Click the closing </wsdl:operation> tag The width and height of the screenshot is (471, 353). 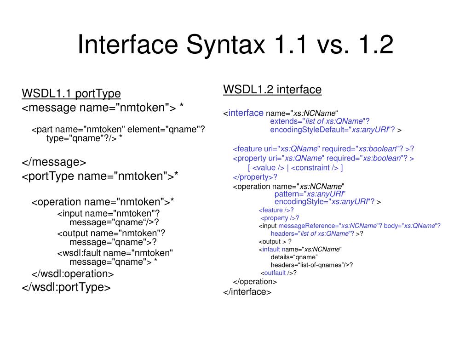click(x=72, y=274)
